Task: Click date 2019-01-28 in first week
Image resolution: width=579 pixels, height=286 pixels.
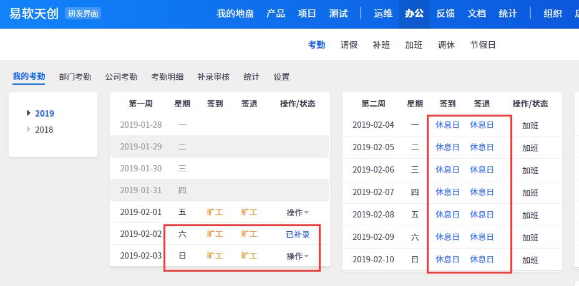Action: [140, 125]
